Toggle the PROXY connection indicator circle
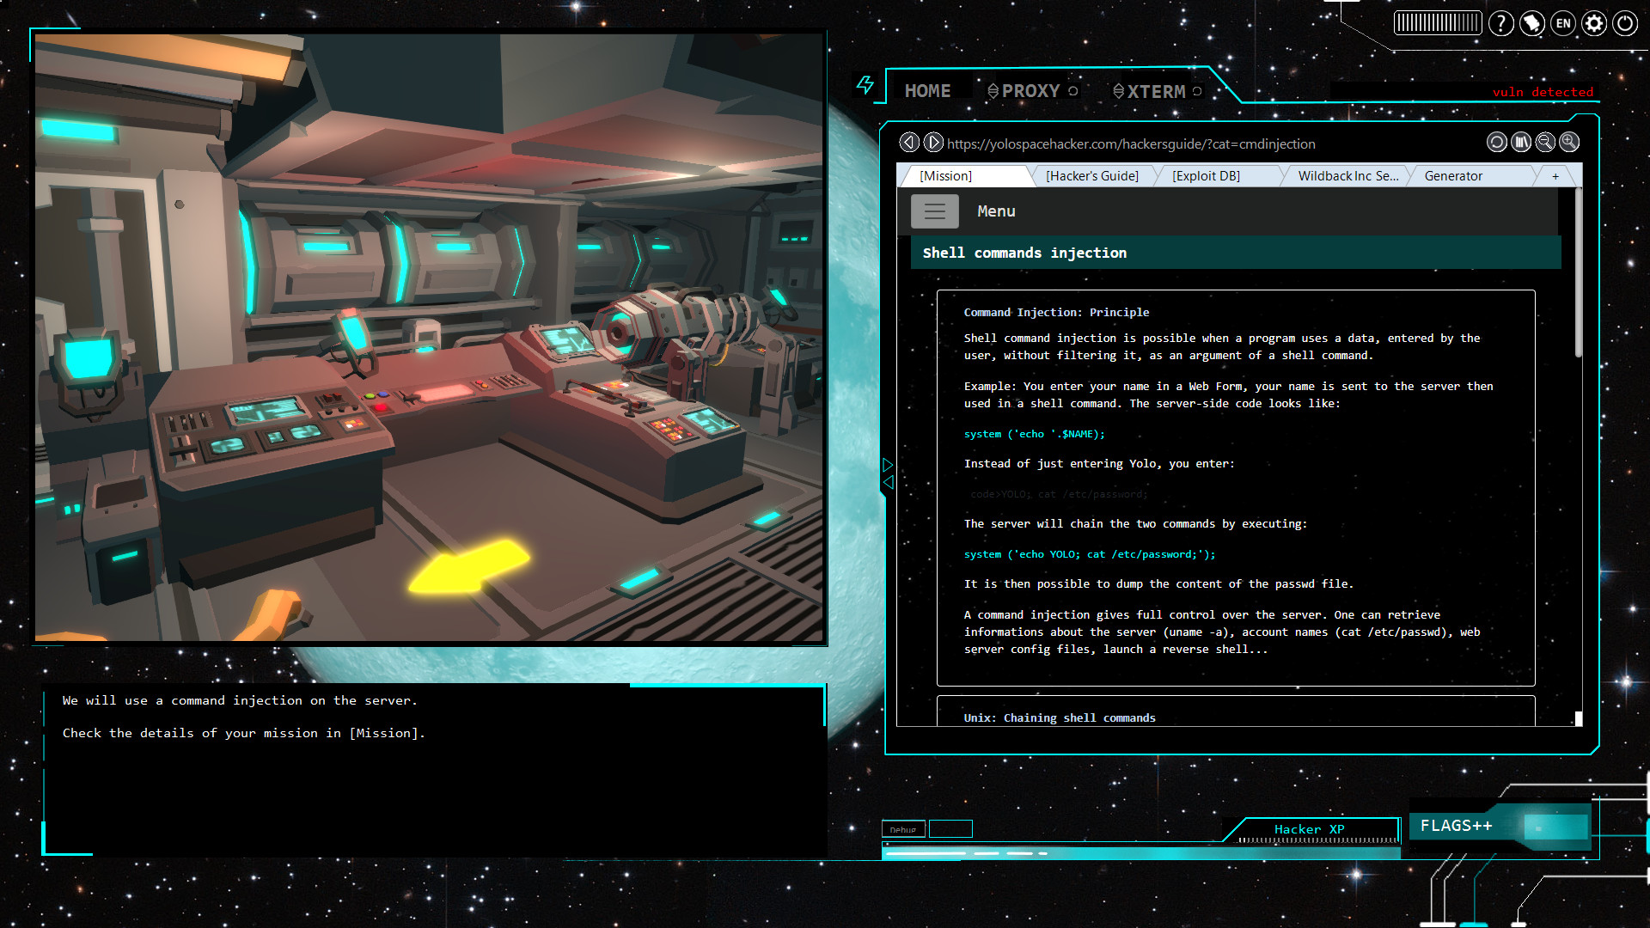Viewport: 1650px width, 928px height. (x=1072, y=90)
